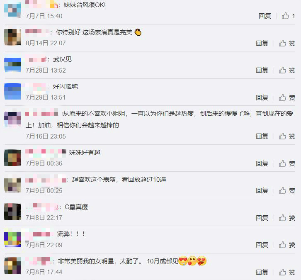Image resolution: width=301 pixels, height=280 pixels.
Task: Open avatar of the '流弊' commenter
Action: (12, 239)
